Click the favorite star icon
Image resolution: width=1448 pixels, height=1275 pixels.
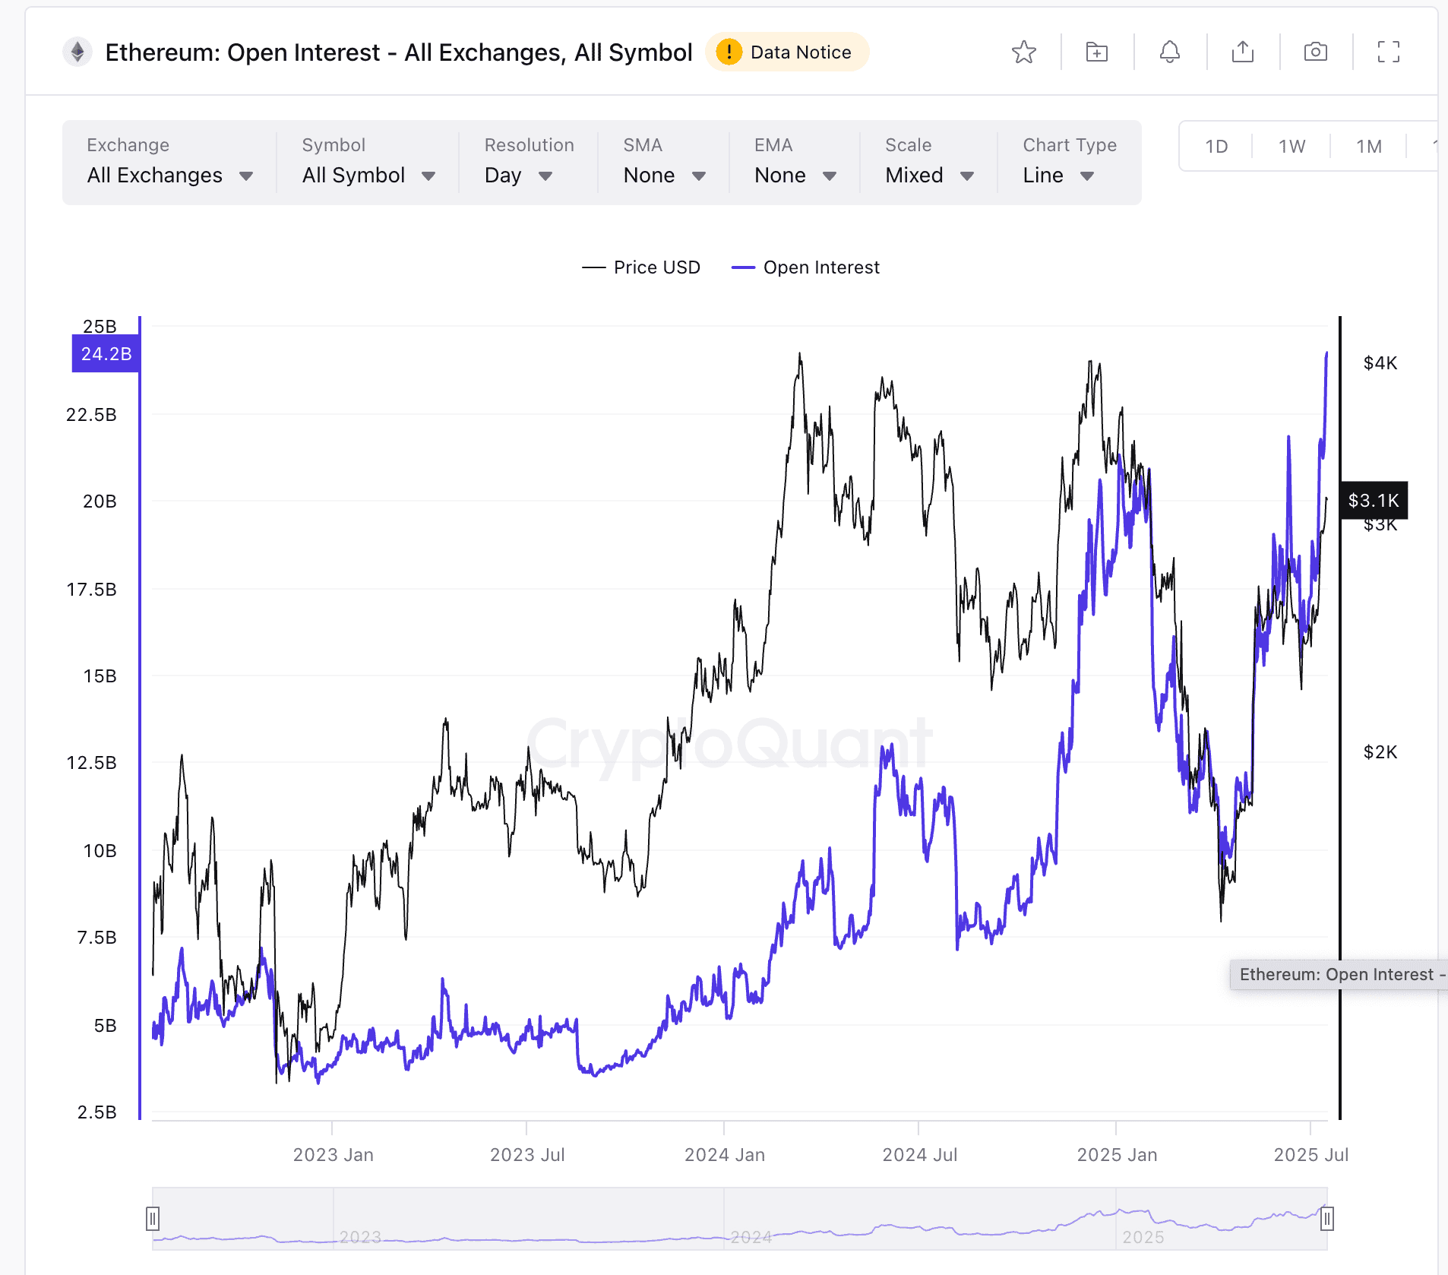coord(1023,52)
